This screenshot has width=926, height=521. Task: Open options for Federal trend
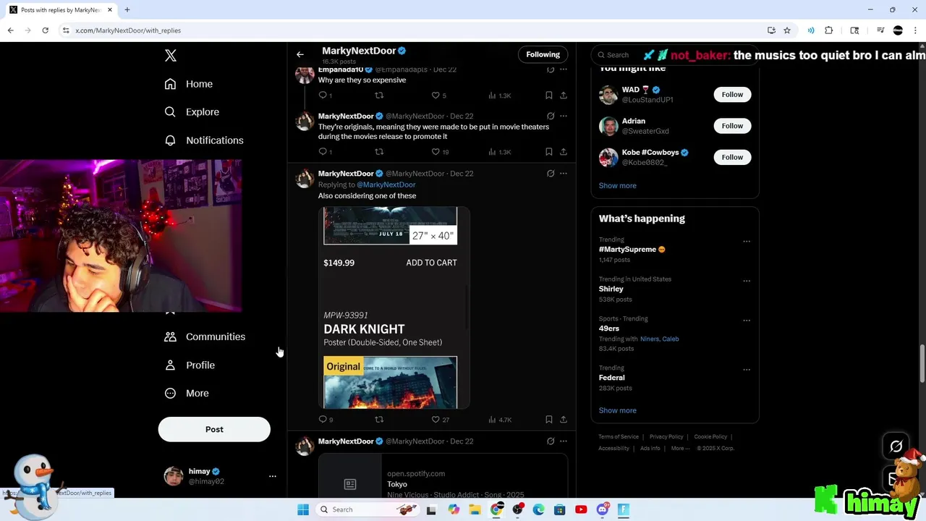(747, 370)
